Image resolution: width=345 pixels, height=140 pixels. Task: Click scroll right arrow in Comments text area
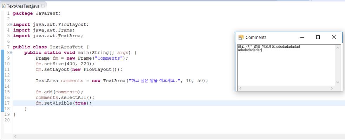click(x=332, y=88)
